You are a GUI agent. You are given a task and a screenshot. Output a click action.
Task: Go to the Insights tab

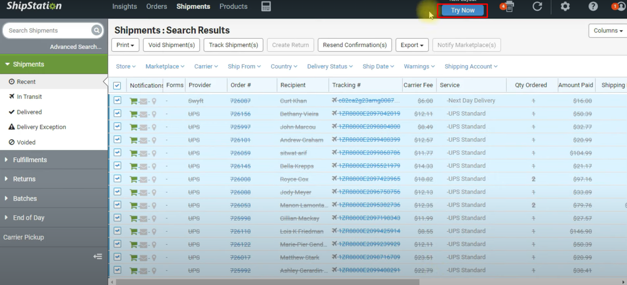tap(125, 7)
